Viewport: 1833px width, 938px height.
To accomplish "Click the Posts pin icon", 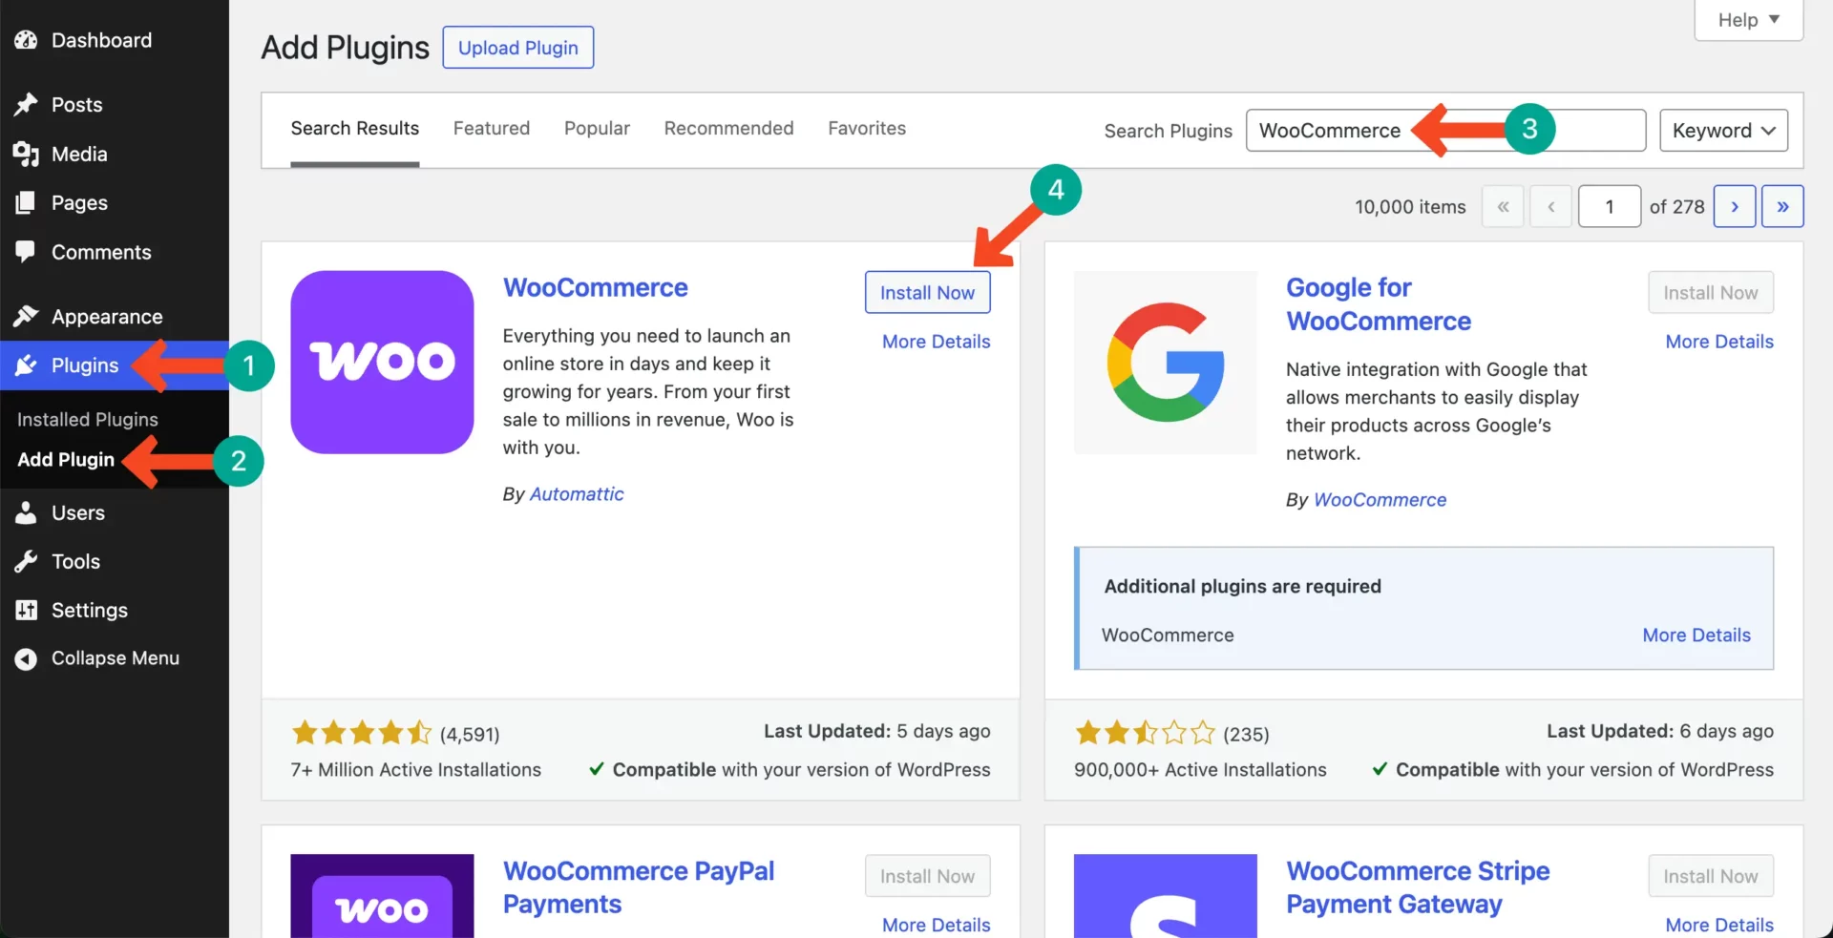I will tap(26, 104).
